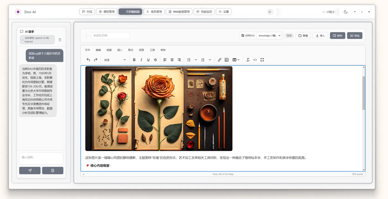Screen dimensions: 388x199
Task: Enable the 启用RAG checkbox
Action: pyautogui.click(x=242, y=35)
